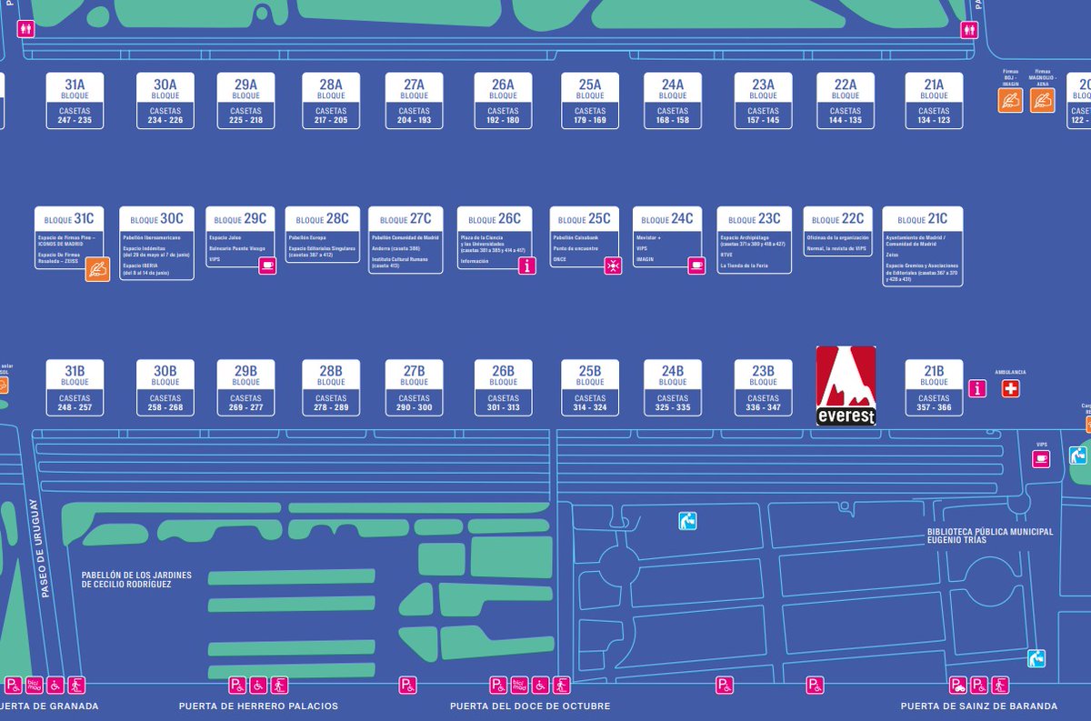Select block 31A, casetas 247 - 235
The image size is (1091, 721).
coord(75,101)
